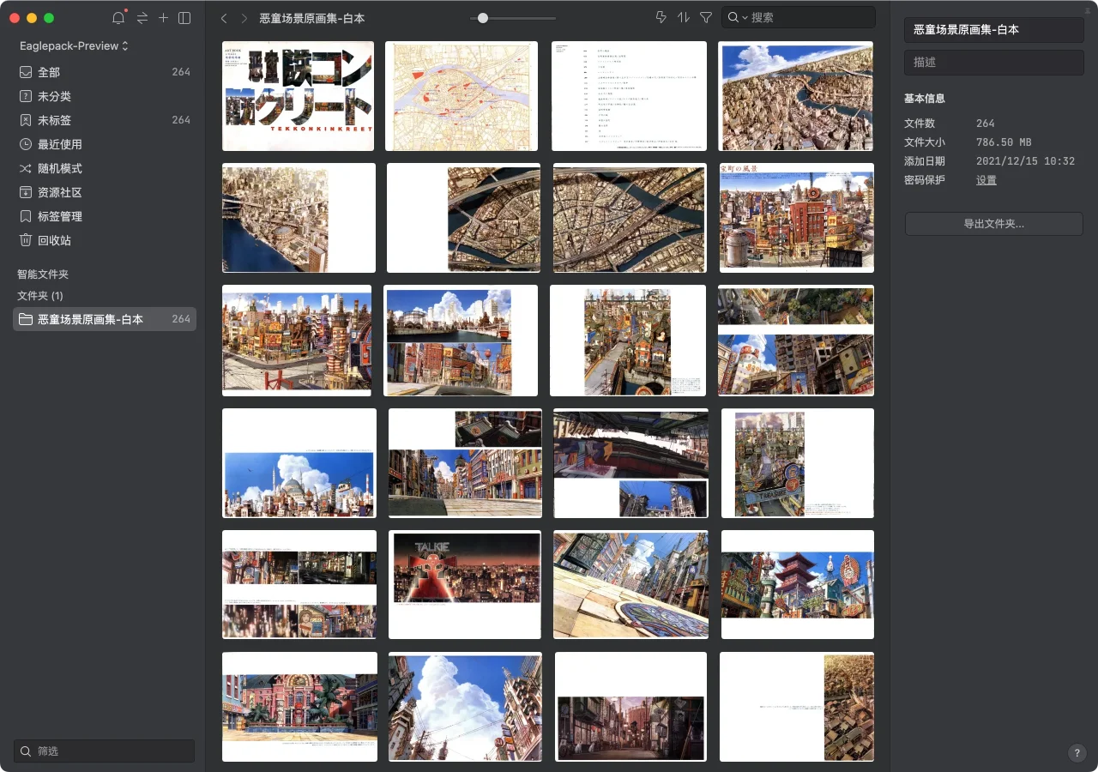This screenshot has width=1098, height=772.
Task: Open 资源社区 in the sidebar
Action: point(105,192)
